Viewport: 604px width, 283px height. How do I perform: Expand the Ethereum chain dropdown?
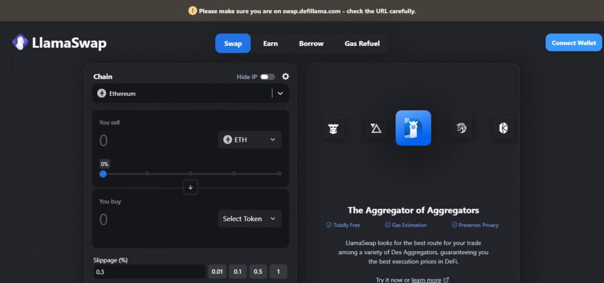[280, 94]
